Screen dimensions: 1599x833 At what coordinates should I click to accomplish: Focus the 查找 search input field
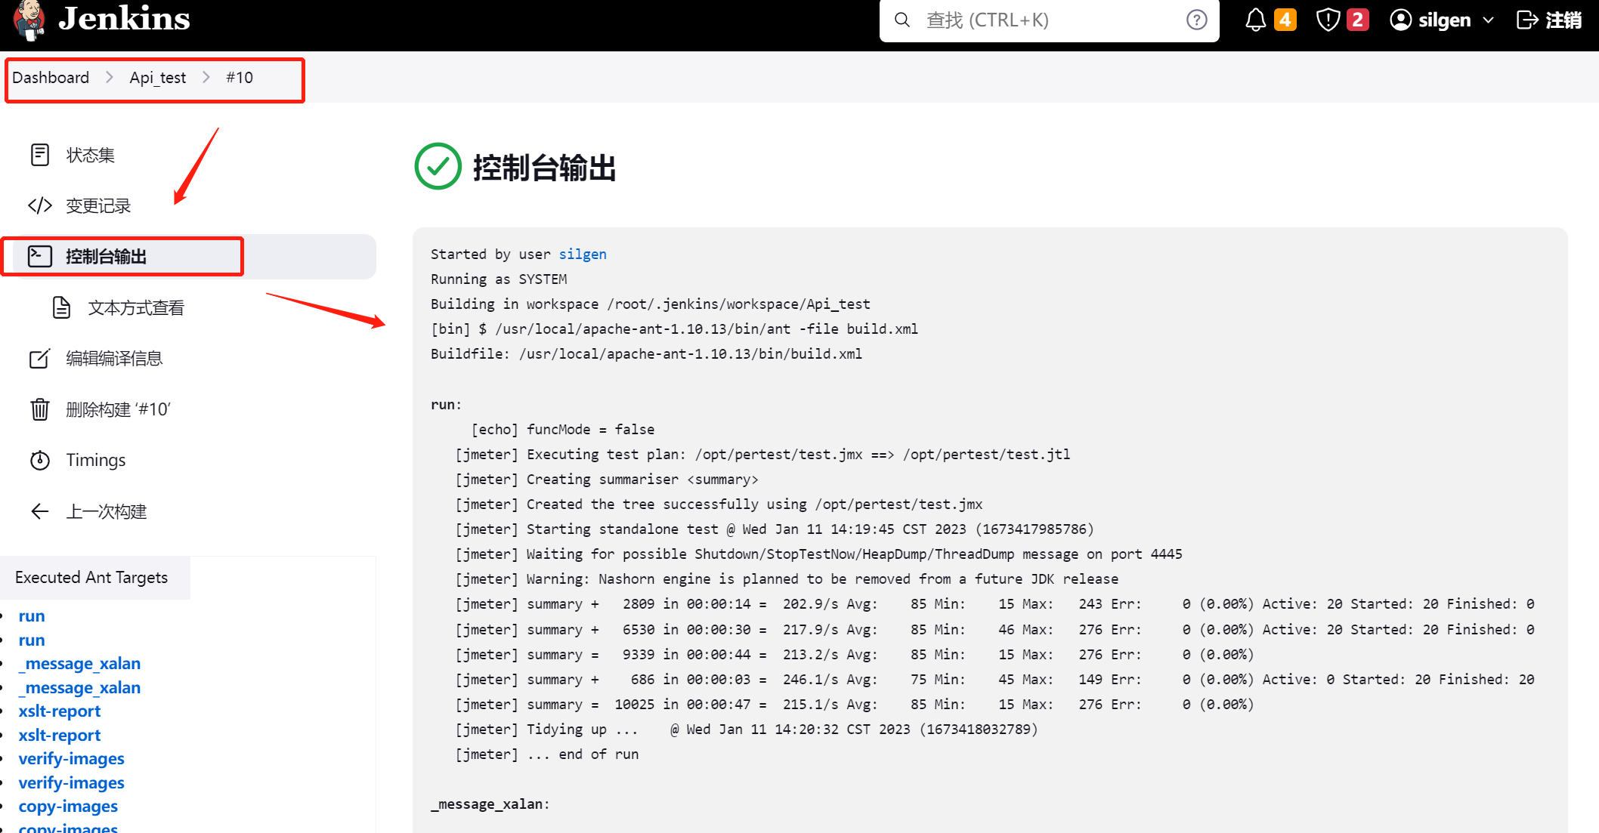pos(1043,20)
